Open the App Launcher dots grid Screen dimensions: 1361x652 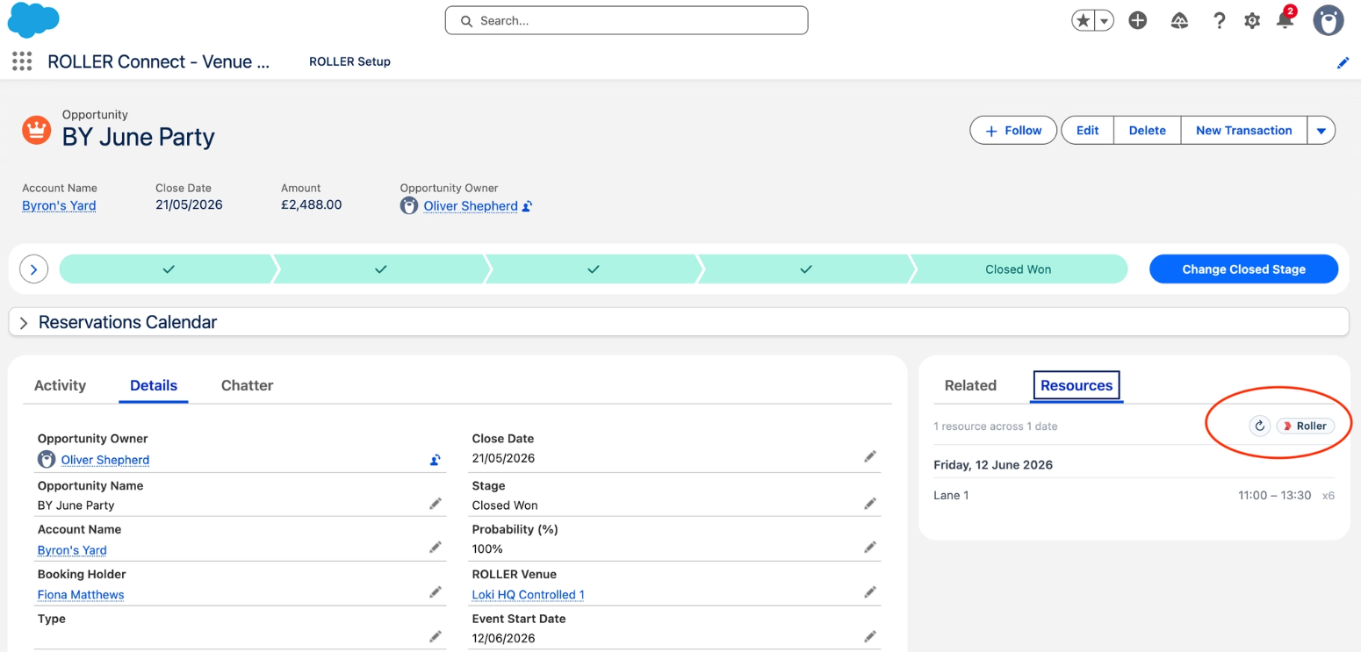pos(22,61)
